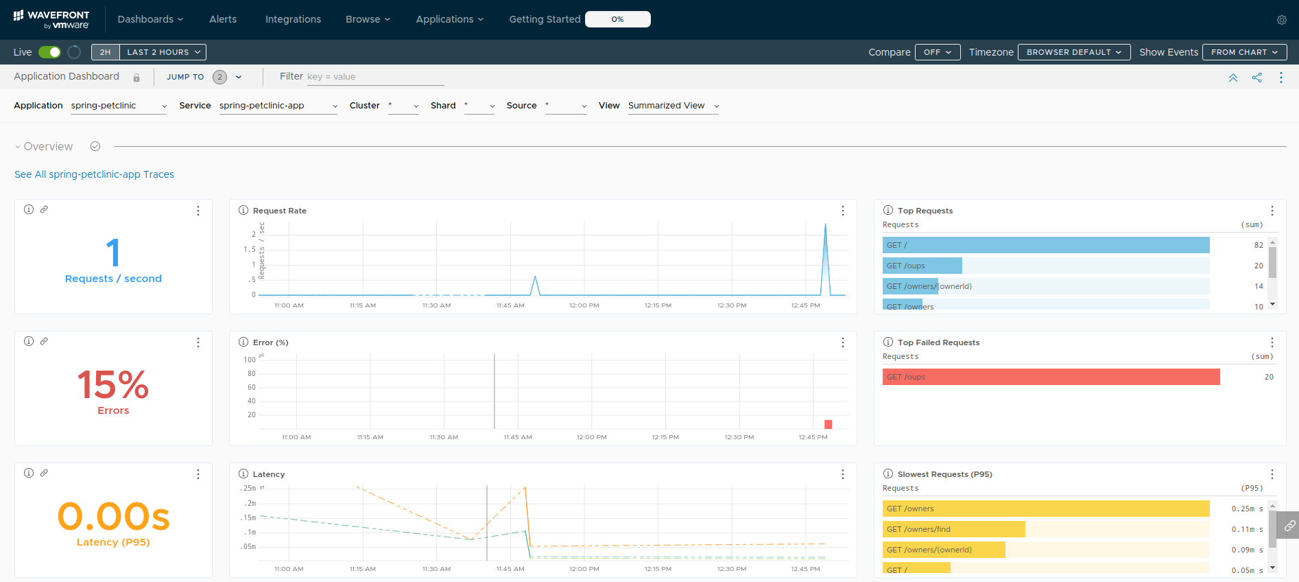Open the Compare OFF dropdown

(937, 52)
